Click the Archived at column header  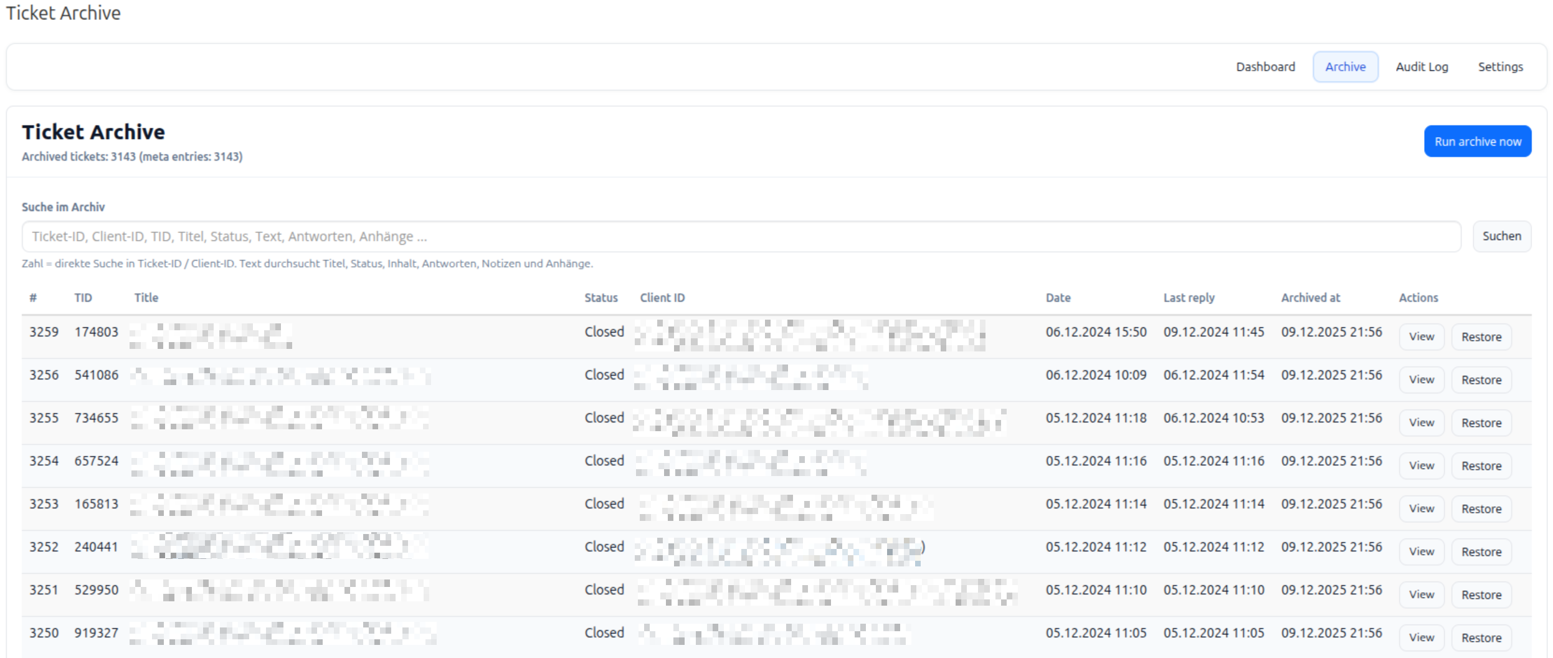tap(1310, 298)
